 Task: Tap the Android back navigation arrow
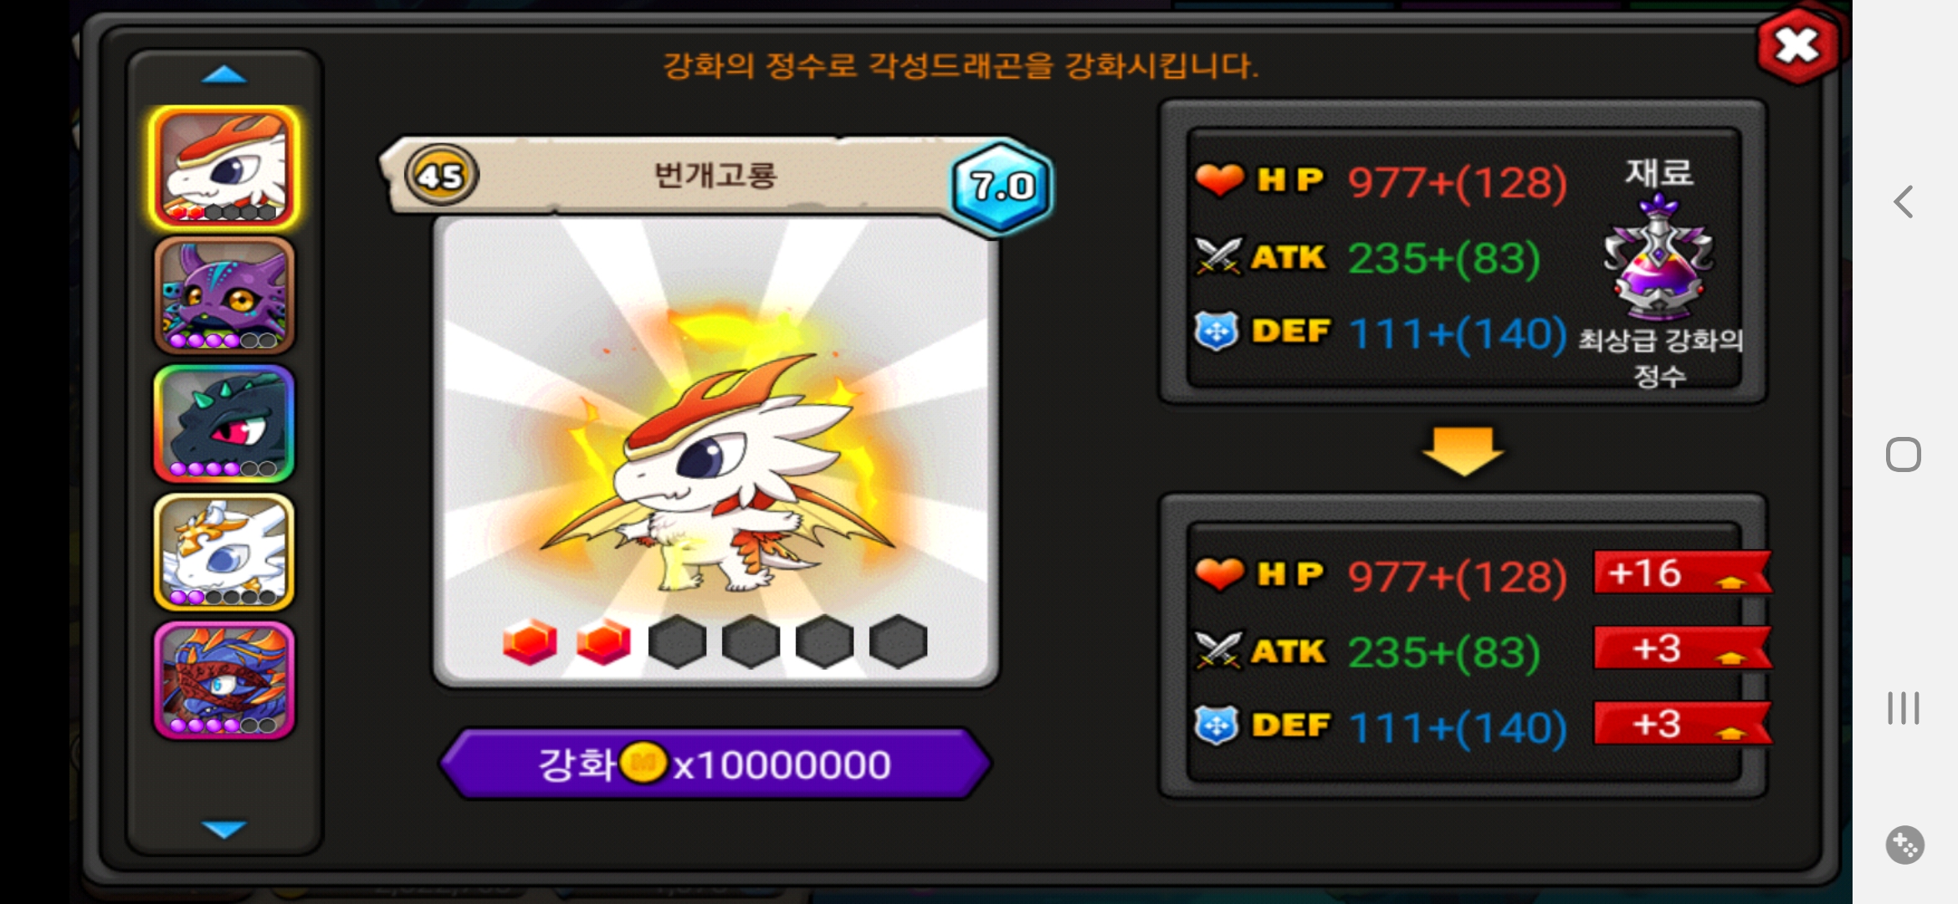tap(1904, 202)
